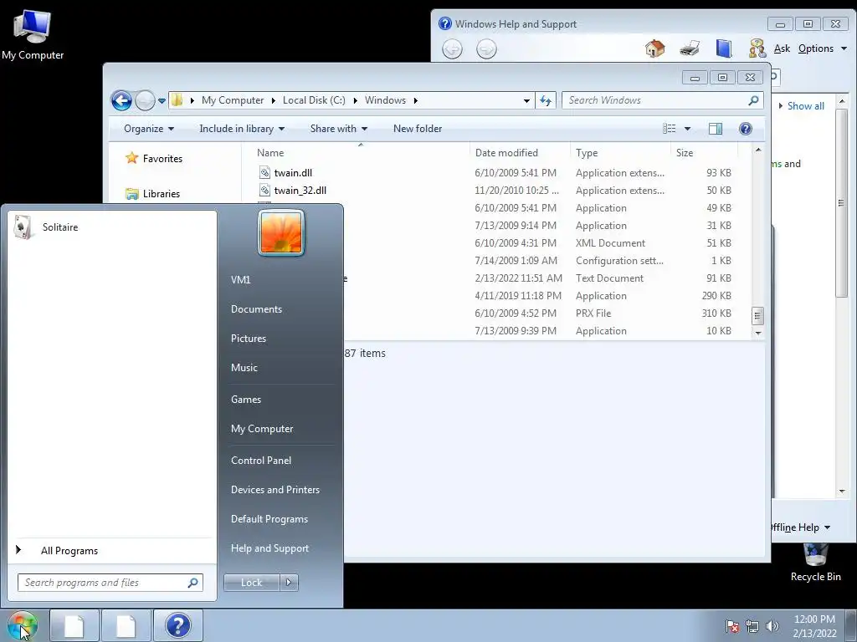
Task: Click the Explorer Refresh button
Action: tap(546, 100)
